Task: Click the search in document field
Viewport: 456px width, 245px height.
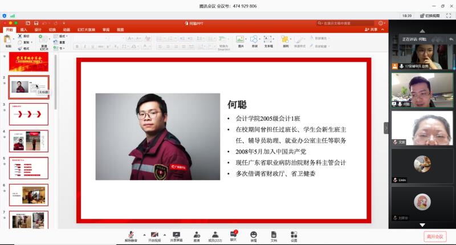Action: 345,23
